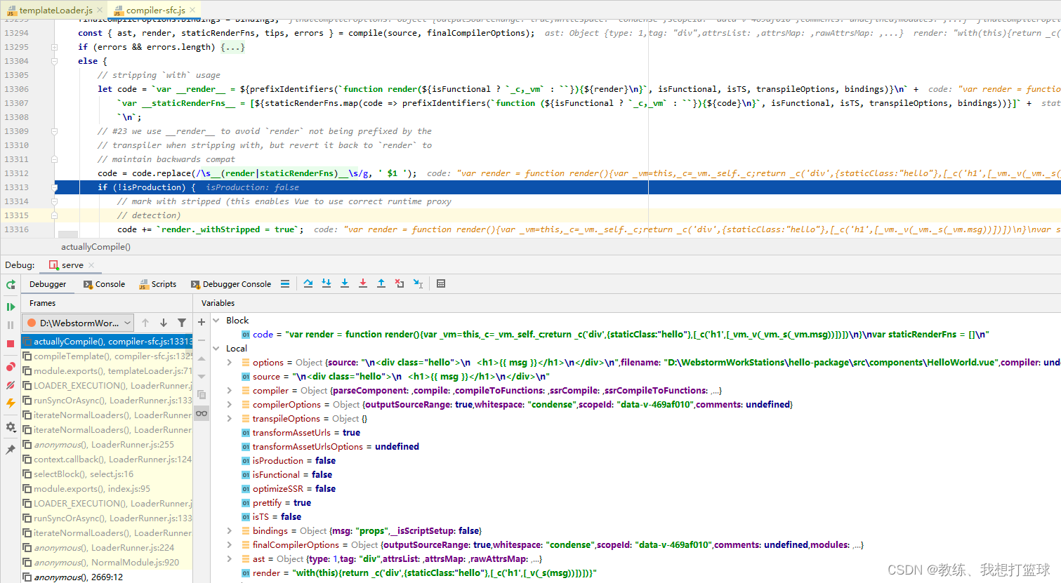Stop the debug session with red square
Image resolution: width=1061 pixels, height=583 pixels.
(11, 344)
